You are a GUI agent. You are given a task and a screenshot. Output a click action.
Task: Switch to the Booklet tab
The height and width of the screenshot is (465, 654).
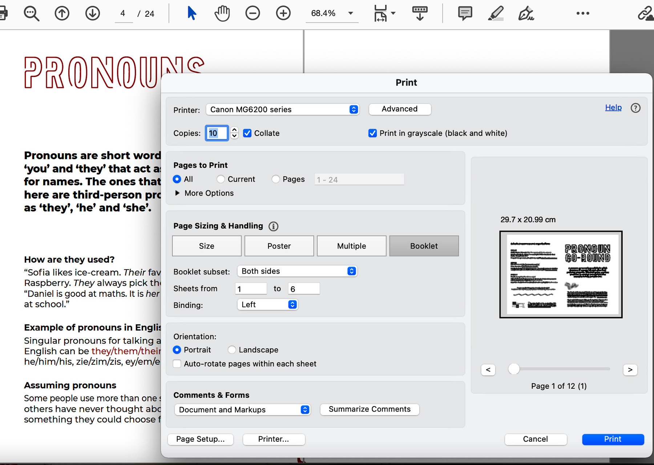pyautogui.click(x=424, y=246)
